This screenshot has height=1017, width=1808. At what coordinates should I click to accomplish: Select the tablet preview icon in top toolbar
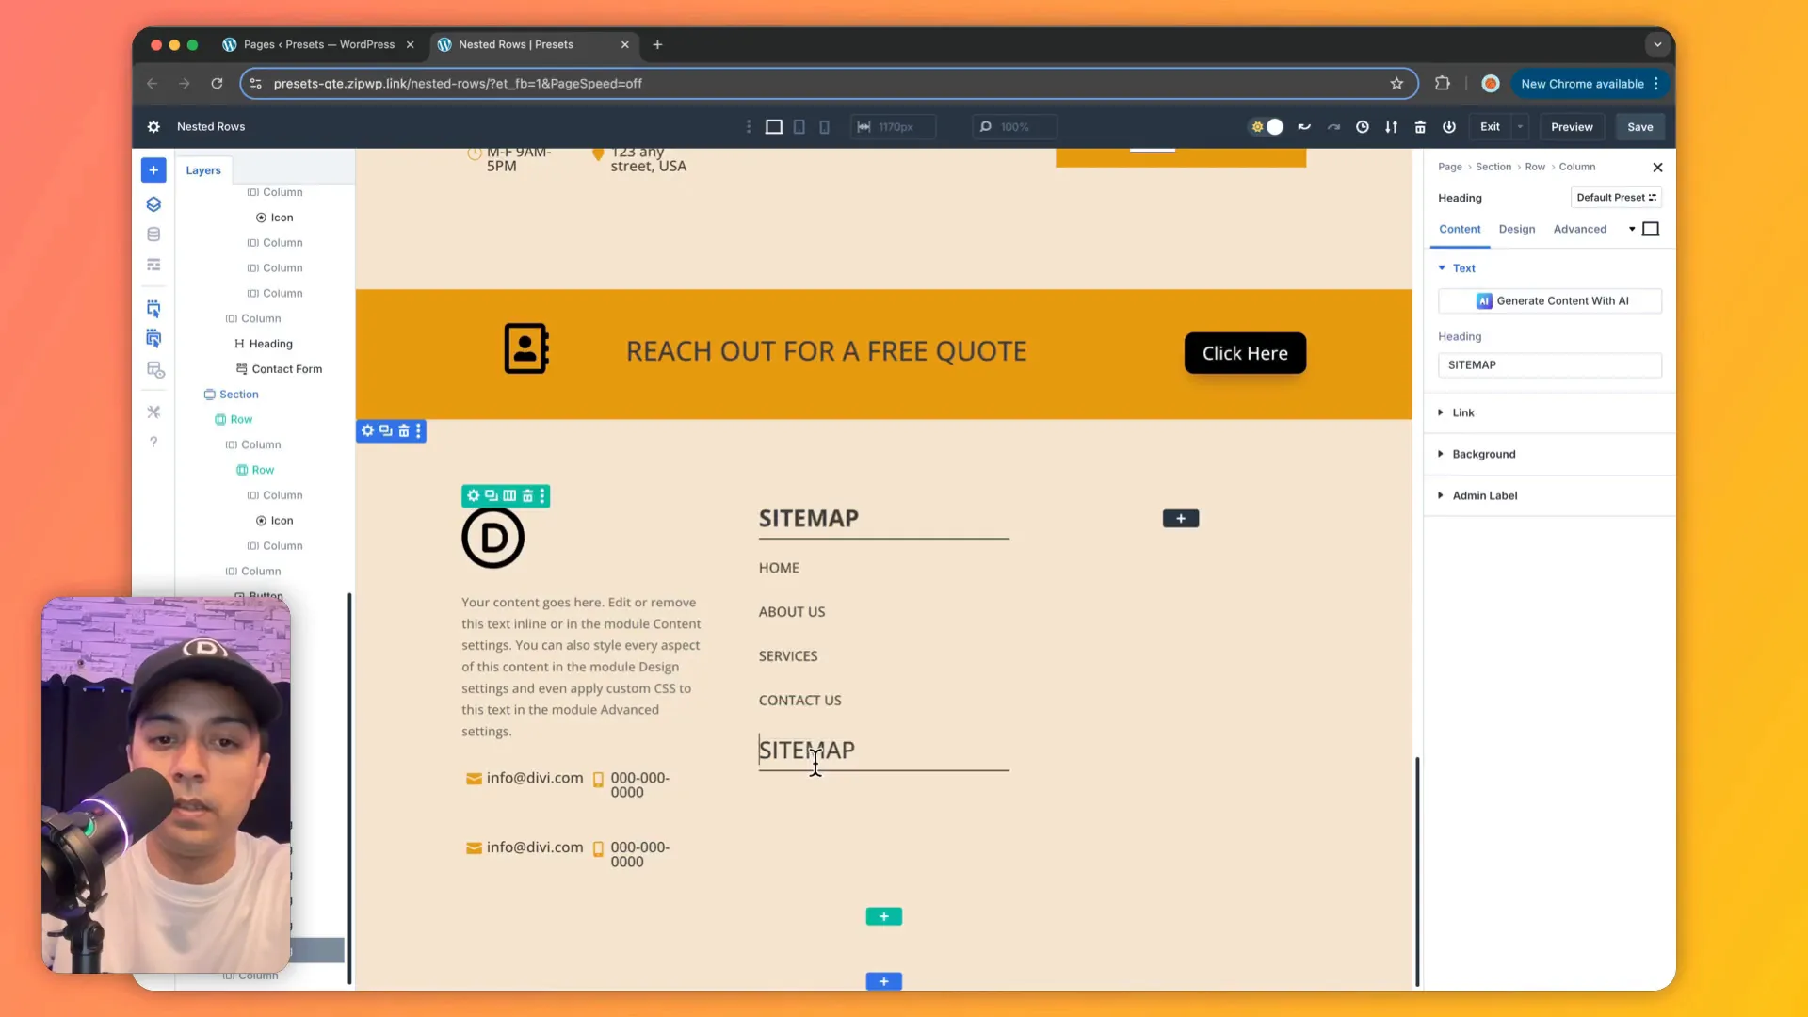click(x=799, y=127)
